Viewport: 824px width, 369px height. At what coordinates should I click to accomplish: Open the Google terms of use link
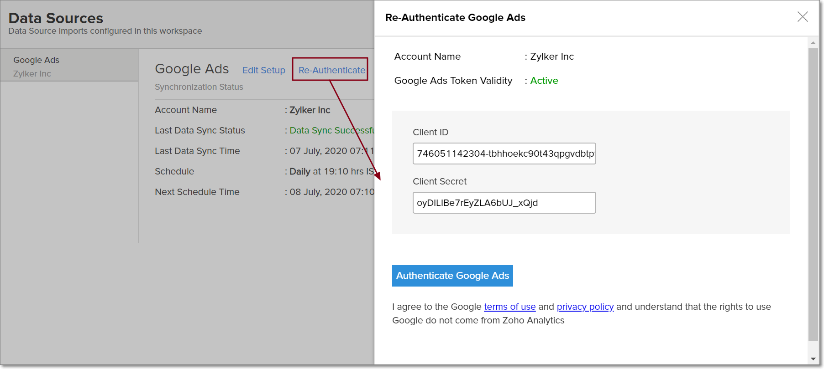point(509,307)
